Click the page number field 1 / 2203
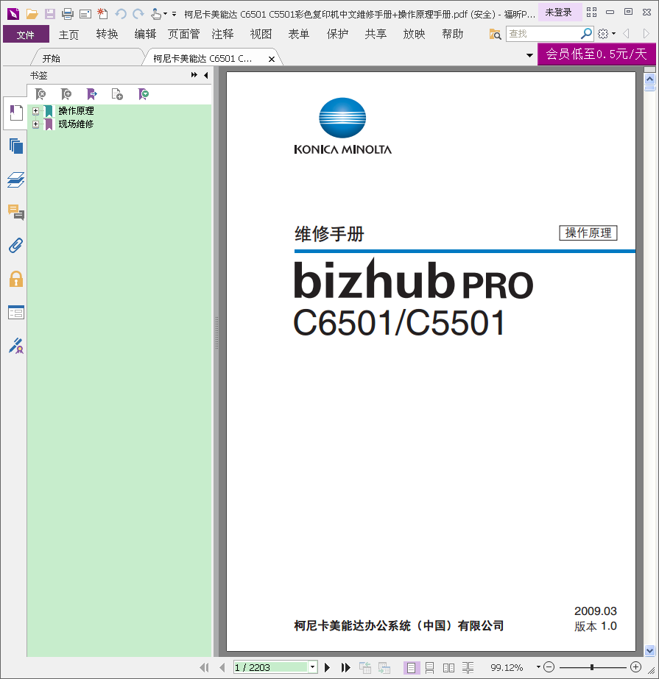Screen dimensions: 659x679 270,667
